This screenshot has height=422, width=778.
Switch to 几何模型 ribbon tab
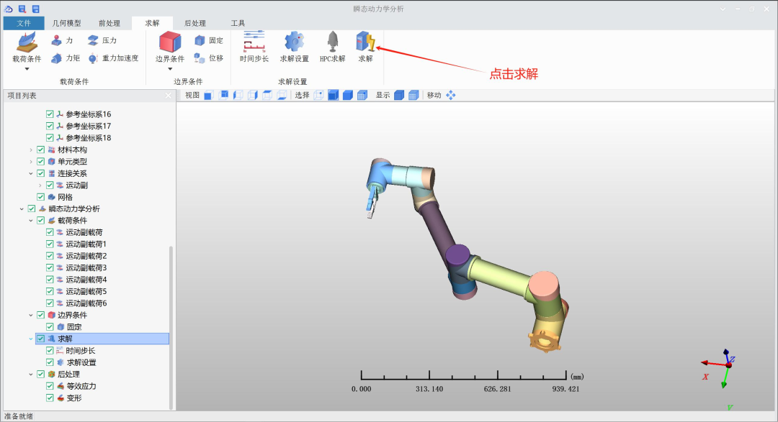[x=66, y=23]
